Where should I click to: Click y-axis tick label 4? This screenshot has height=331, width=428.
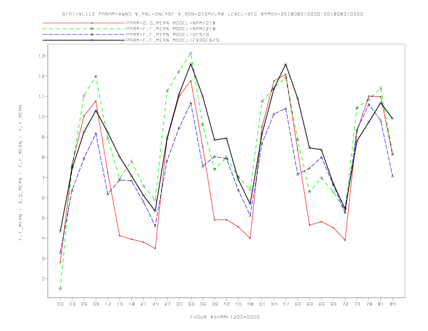(x=43, y=239)
